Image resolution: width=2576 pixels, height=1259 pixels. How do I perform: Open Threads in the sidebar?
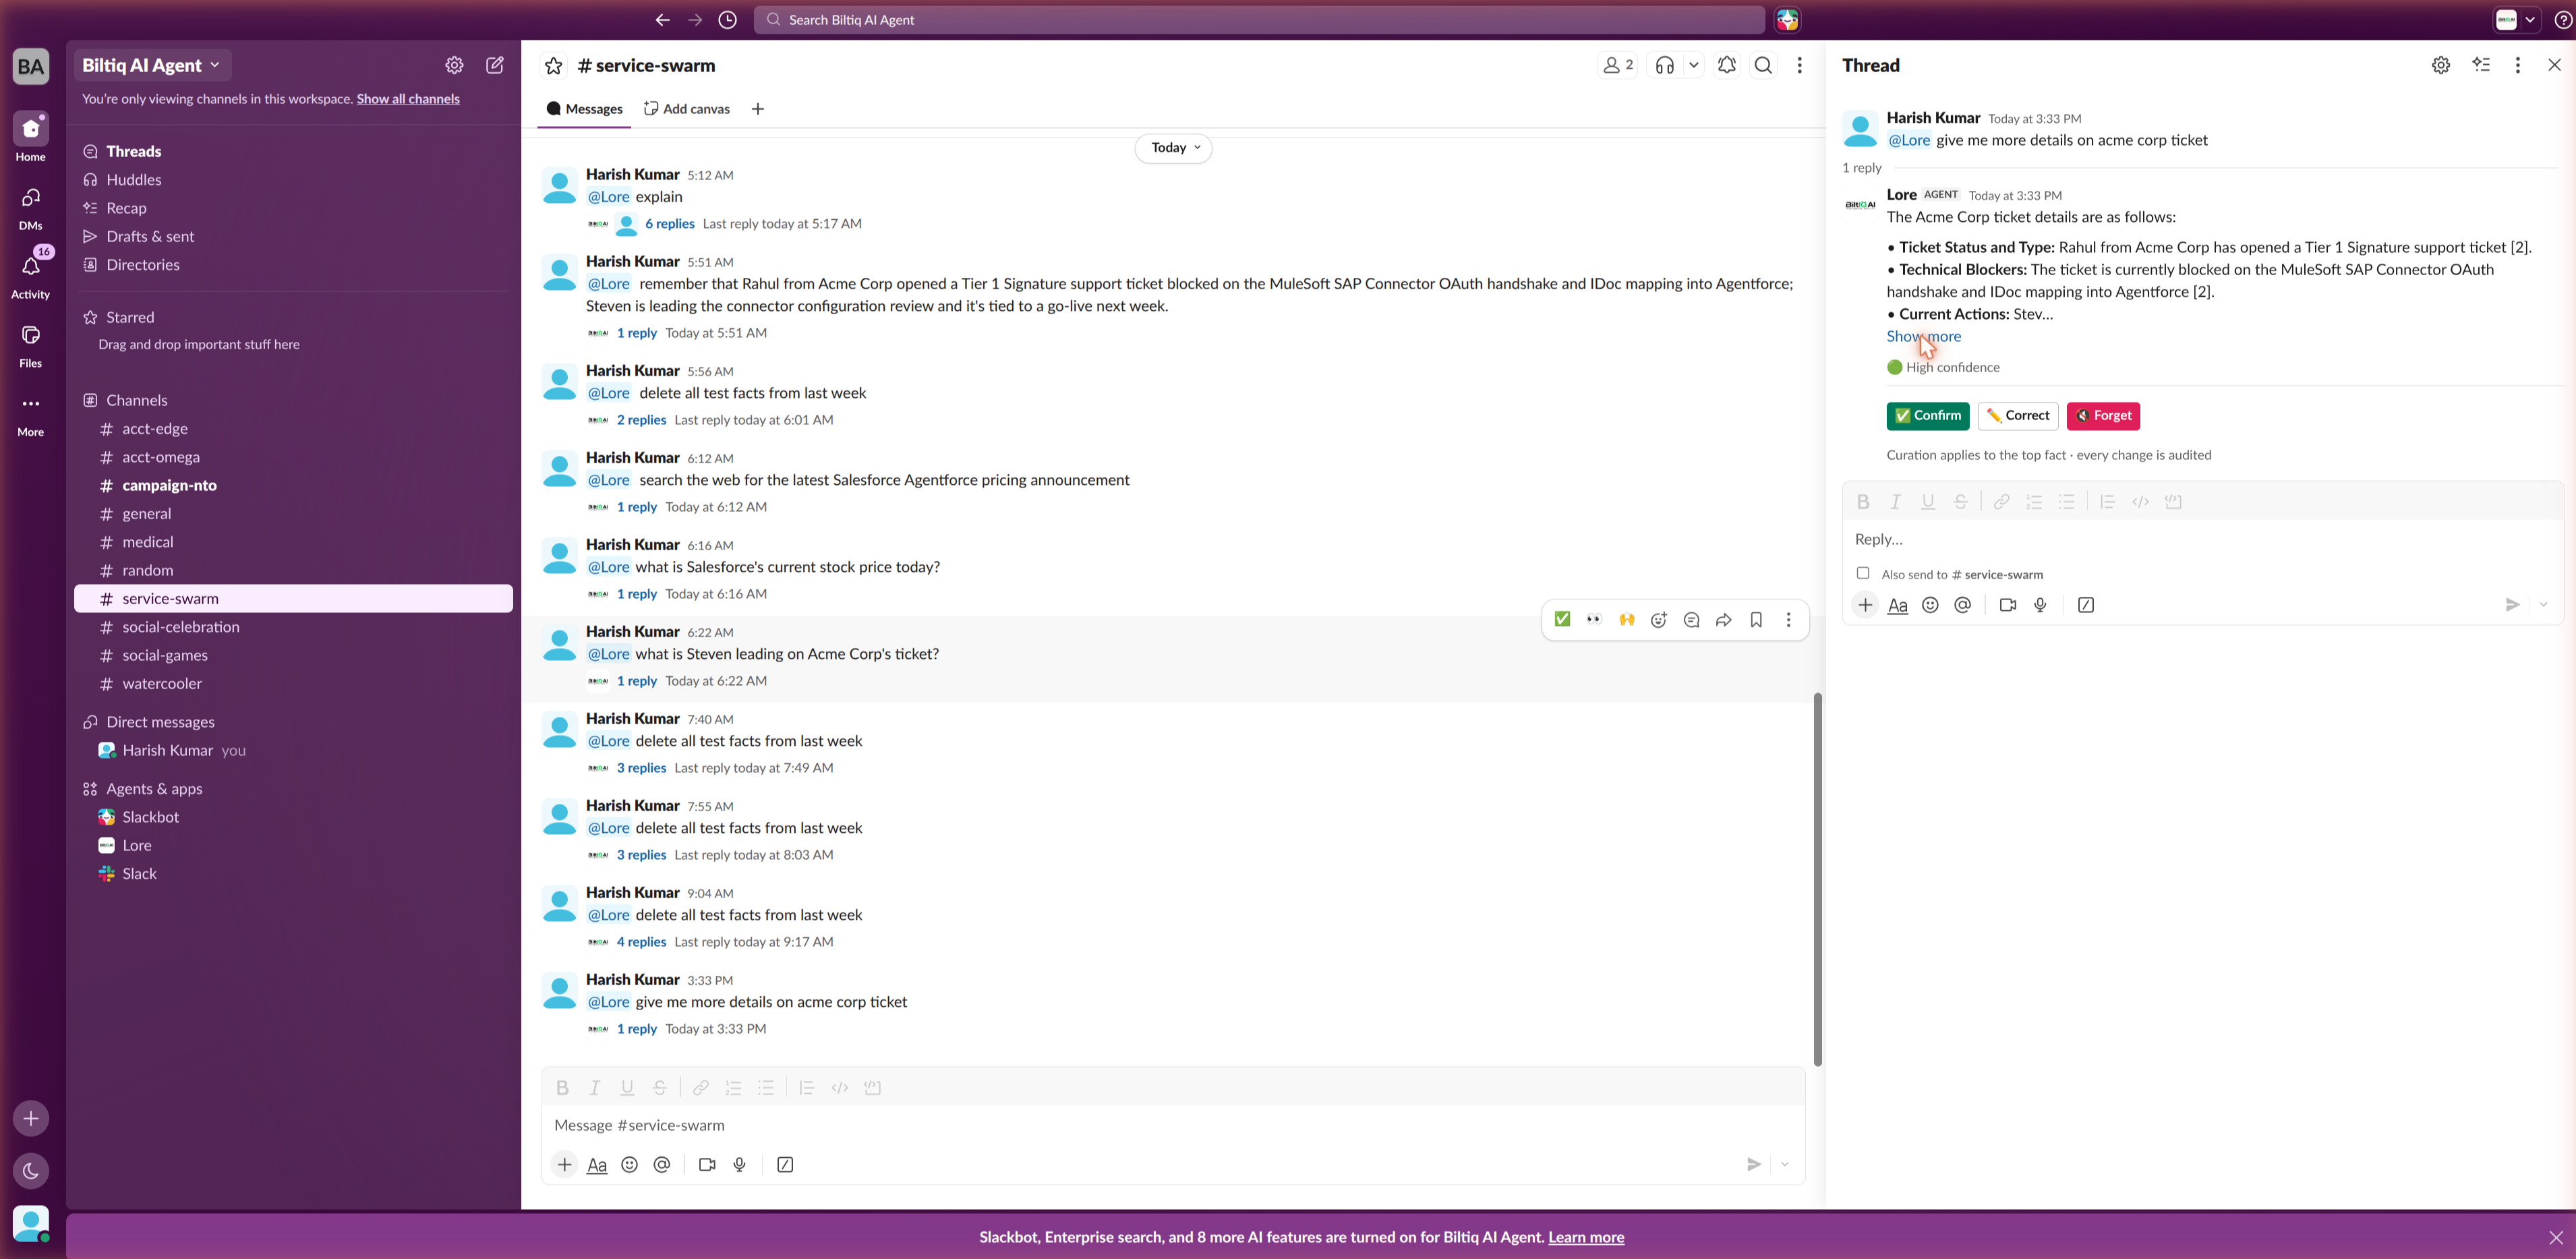(134, 151)
